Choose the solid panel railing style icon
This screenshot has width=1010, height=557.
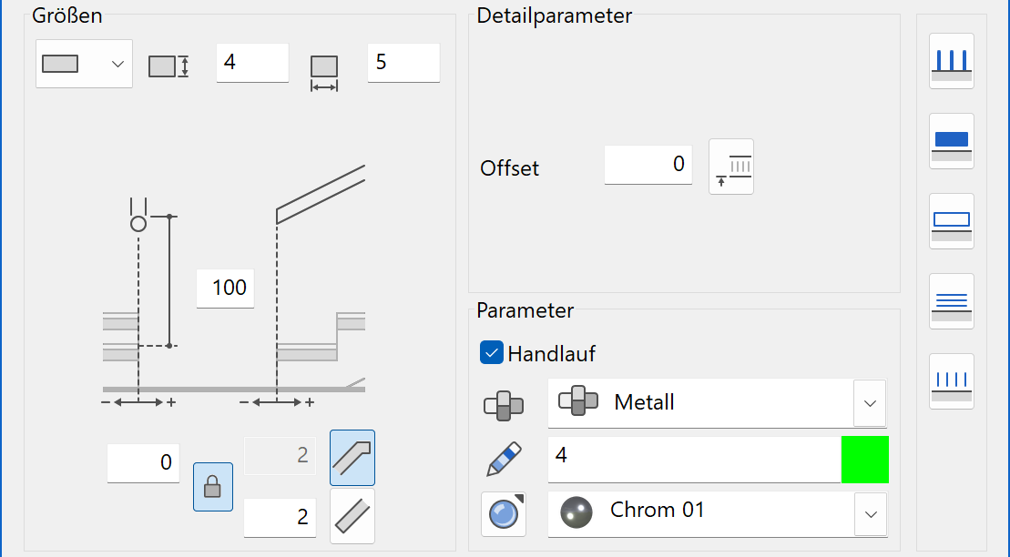tap(951, 141)
